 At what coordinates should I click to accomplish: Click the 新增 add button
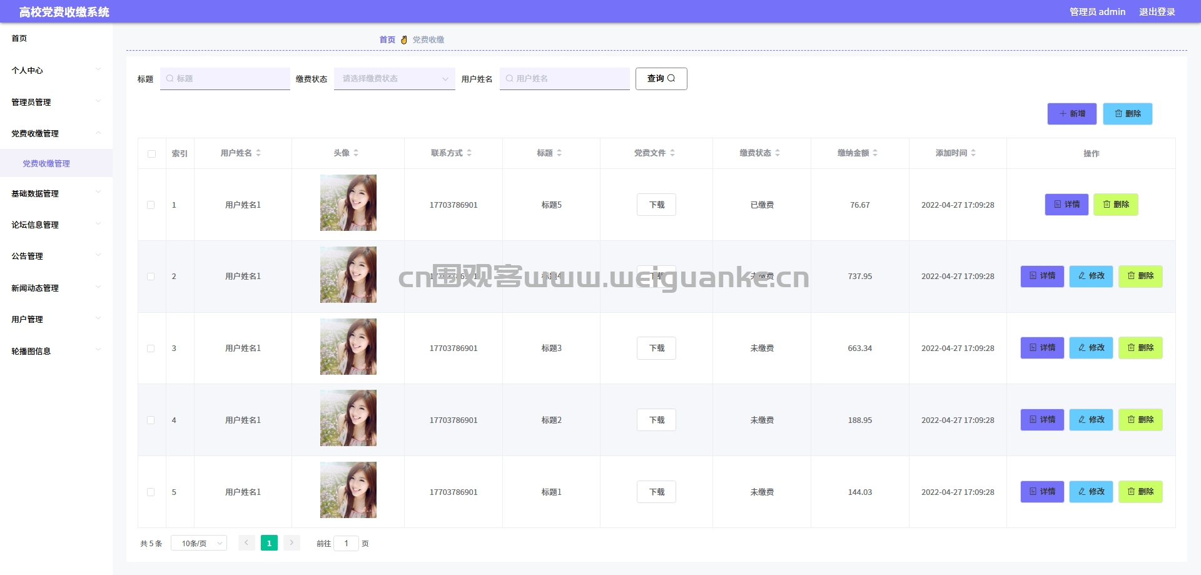(1072, 114)
